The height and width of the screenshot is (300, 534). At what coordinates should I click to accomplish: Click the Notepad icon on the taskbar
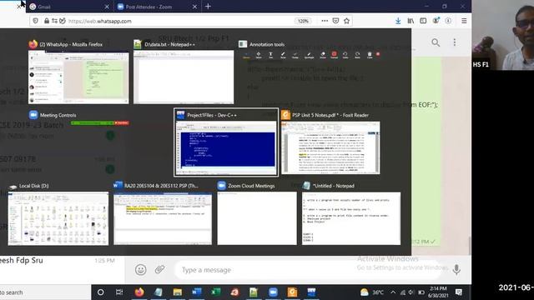(x=158, y=292)
